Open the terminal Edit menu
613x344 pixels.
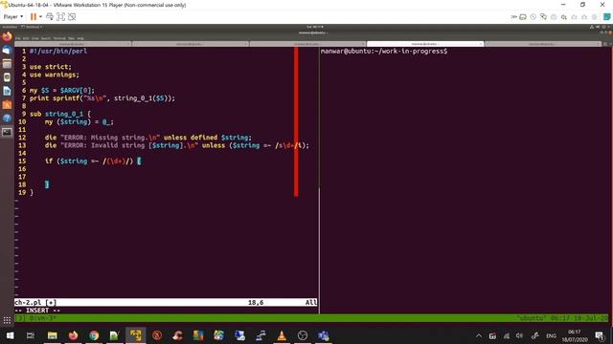[x=26, y=38]
